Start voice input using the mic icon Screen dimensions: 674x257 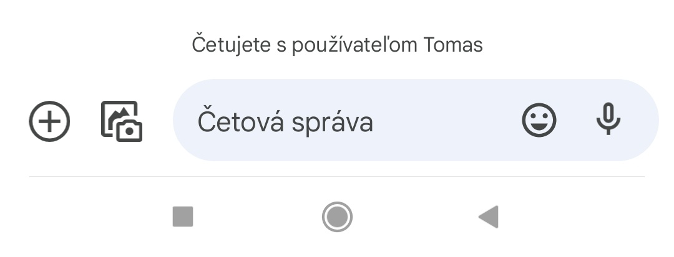coord(608,119)
